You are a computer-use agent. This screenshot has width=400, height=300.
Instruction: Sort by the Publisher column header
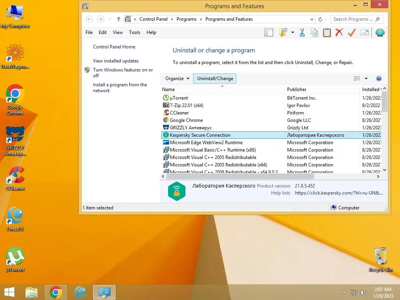(x=322, y=89)
